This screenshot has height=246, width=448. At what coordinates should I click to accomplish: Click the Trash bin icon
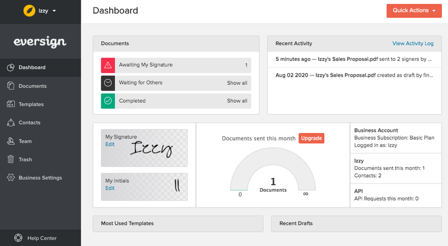click(11, 159)
